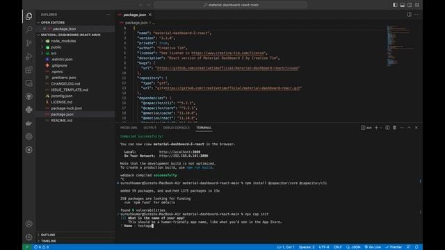Open jsconfig.json file
This screenshot has height=250, width=445.
point(62,96)
